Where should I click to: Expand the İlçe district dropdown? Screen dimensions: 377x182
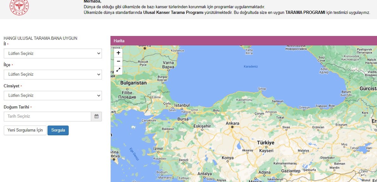coord(53,75)
